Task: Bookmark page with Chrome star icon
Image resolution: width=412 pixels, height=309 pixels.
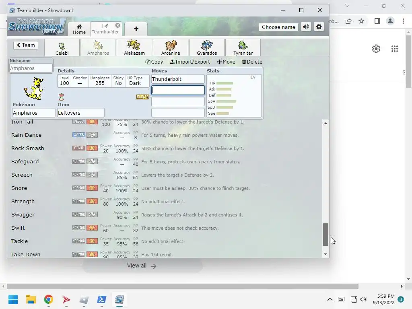Action: 361,21
